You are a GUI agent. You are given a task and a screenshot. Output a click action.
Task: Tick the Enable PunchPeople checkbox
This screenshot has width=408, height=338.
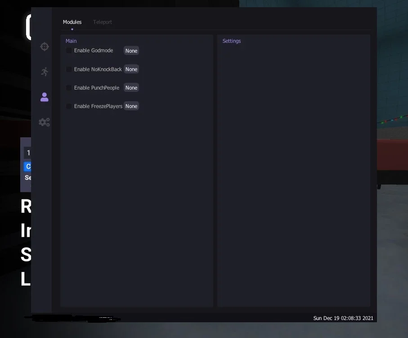[69, 88]
